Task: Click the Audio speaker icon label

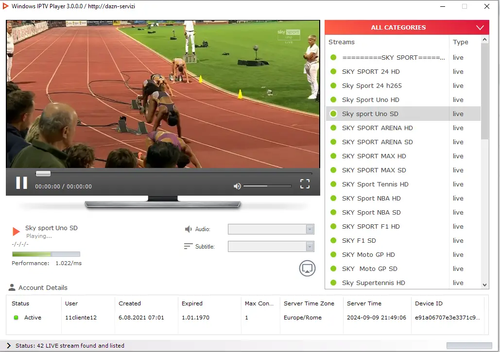Action: (x=188, y=229)
